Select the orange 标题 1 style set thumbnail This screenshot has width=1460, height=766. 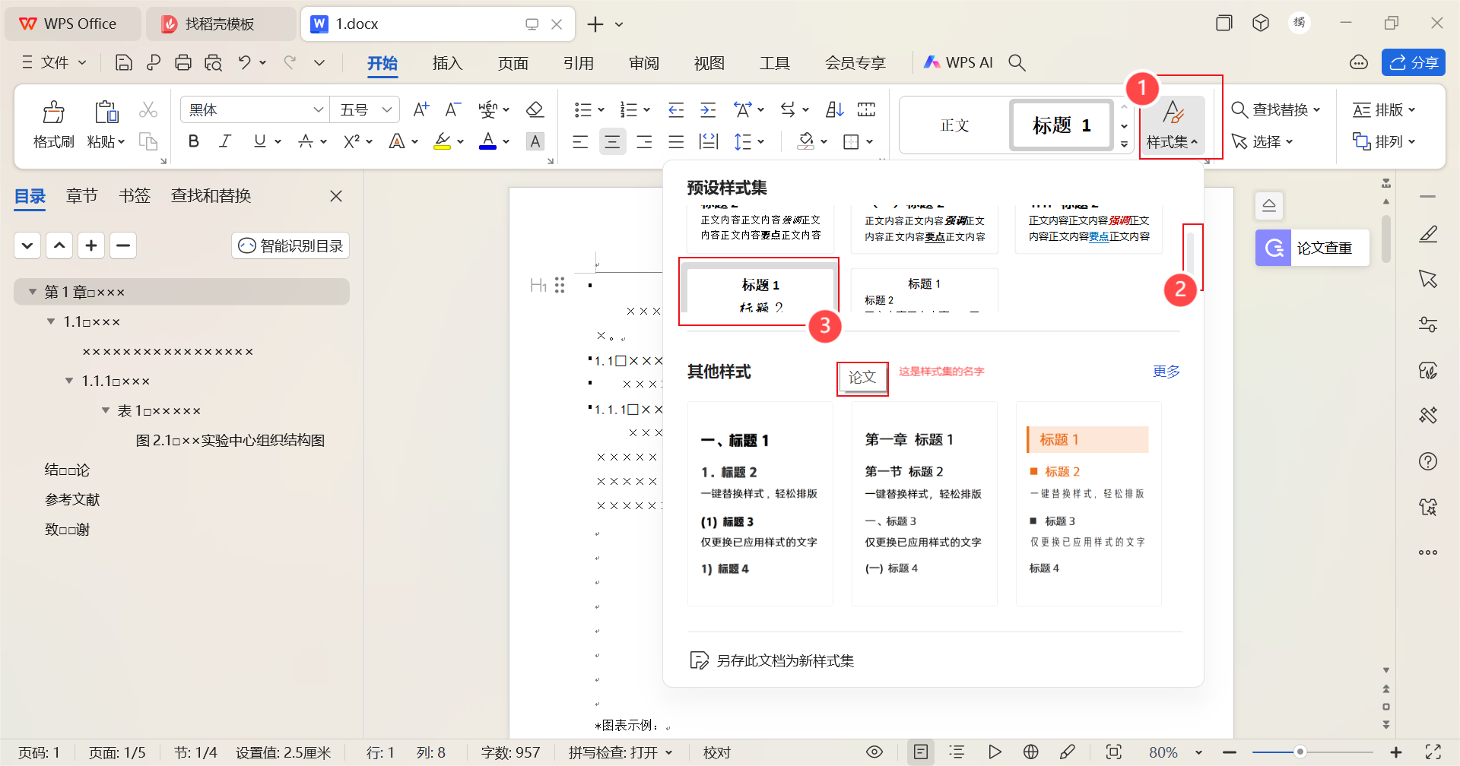[1089, 504]
